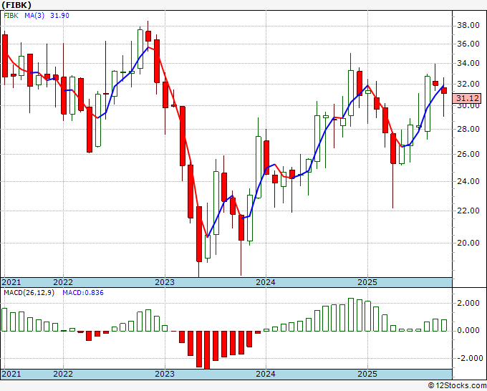
Task: Click the MACD(26,12,9) indicator label
Action: click(x=29, y=293)
